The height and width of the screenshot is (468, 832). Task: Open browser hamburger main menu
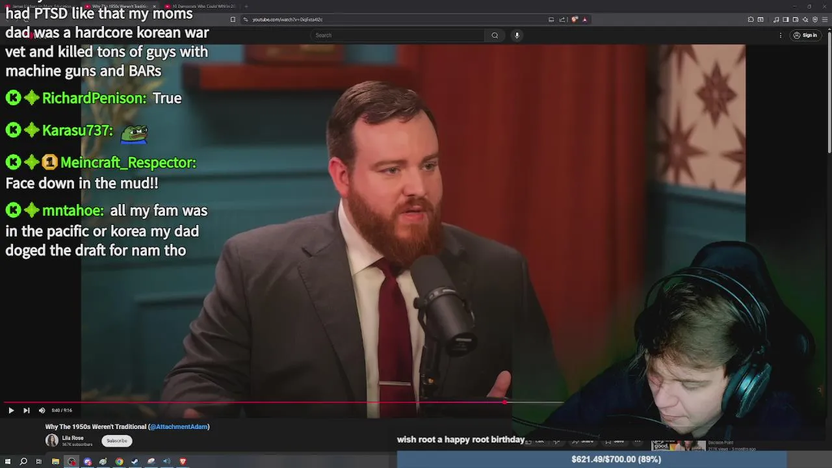tap(825, 19)
